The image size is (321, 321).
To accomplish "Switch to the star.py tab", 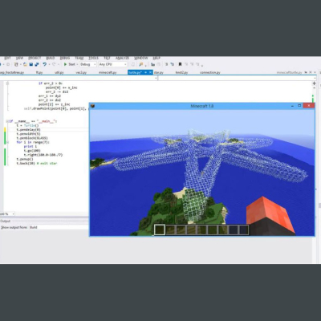I will tap(159, 72).
